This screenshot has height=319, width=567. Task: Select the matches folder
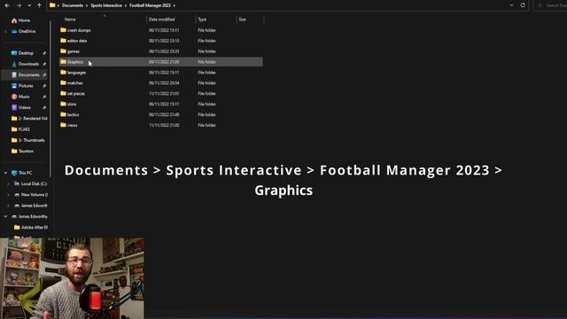pos(161,82)
